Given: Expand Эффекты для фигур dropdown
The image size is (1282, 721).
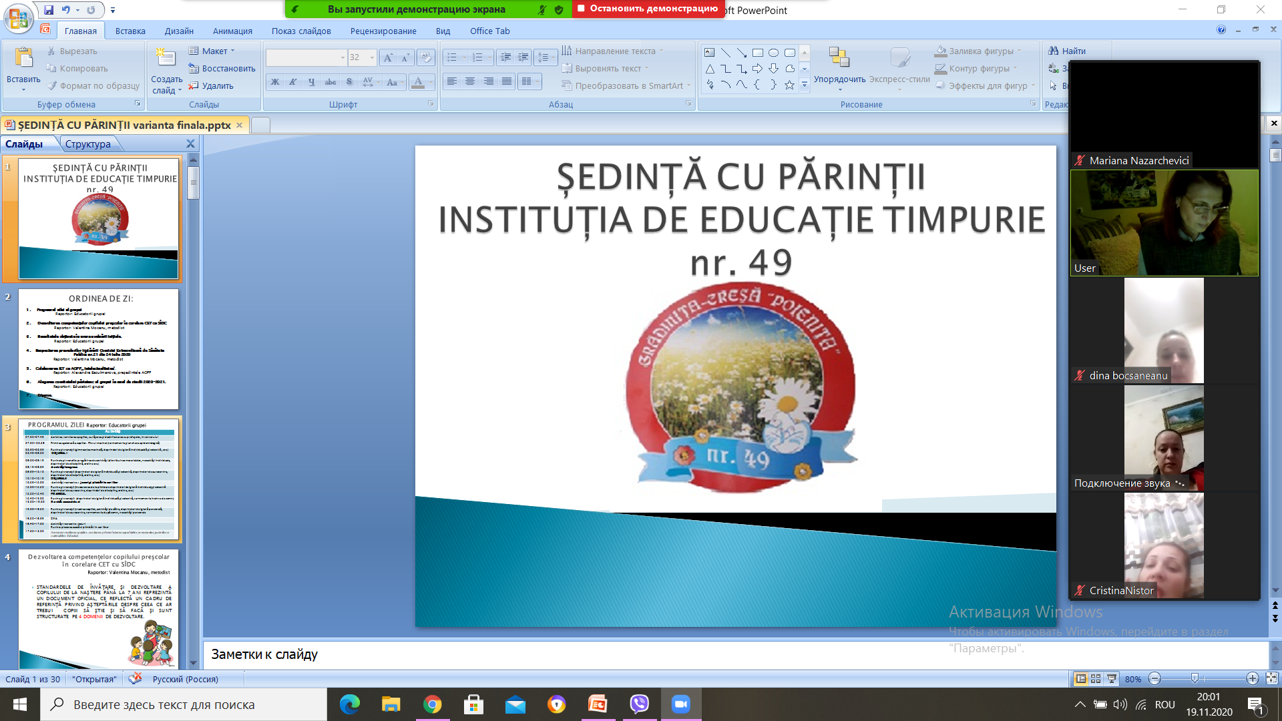Looking at the screenshot, I should 1032,86.
